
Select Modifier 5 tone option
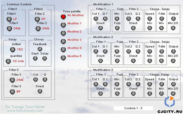coord(63,58)
